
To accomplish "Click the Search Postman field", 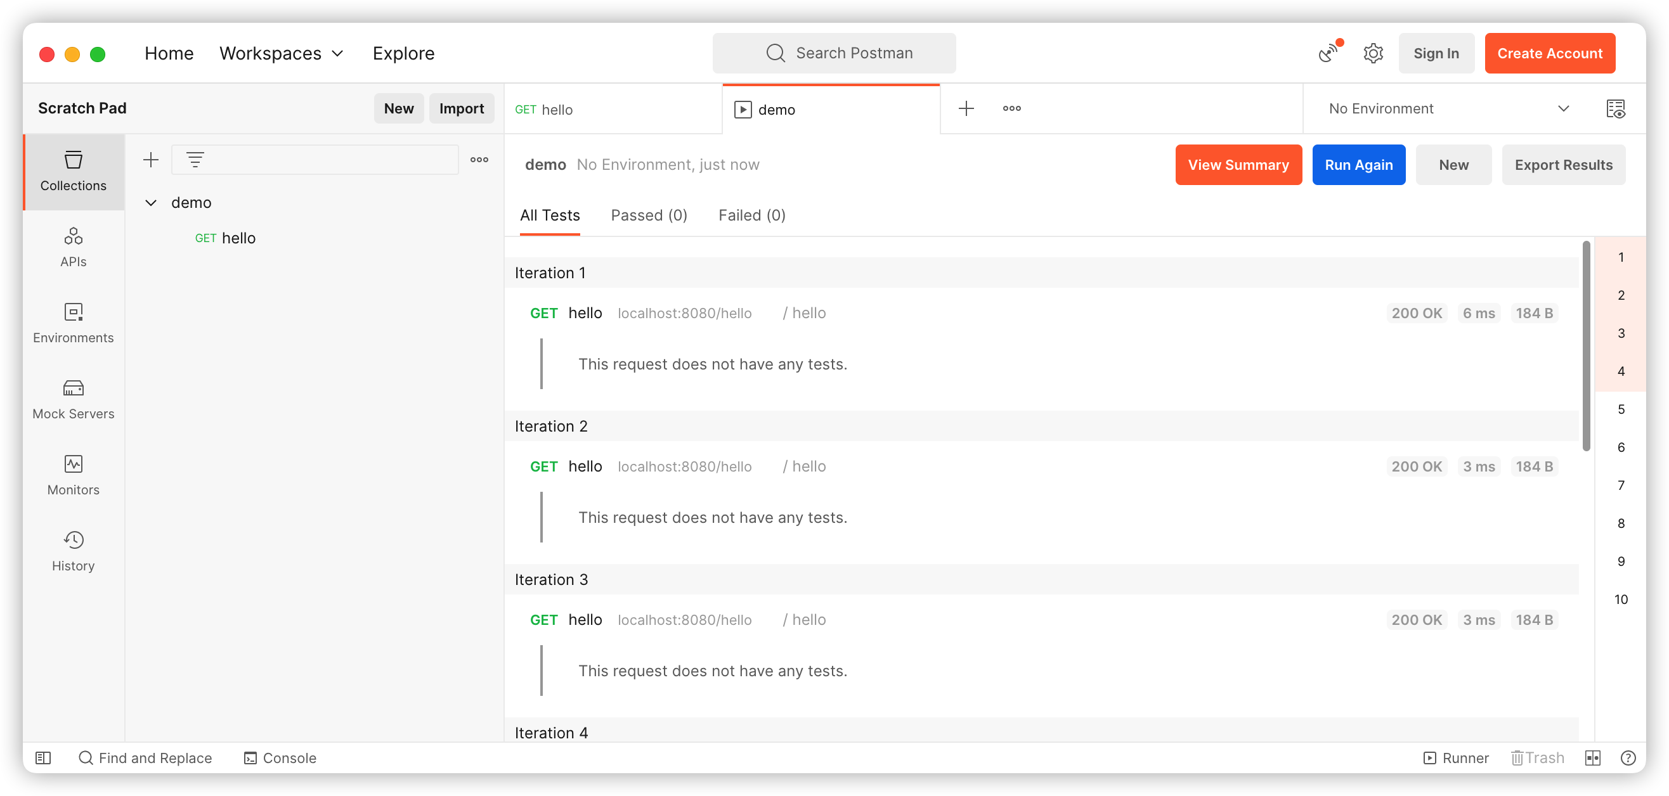I will pyautogui.click(x=834, y=53).
